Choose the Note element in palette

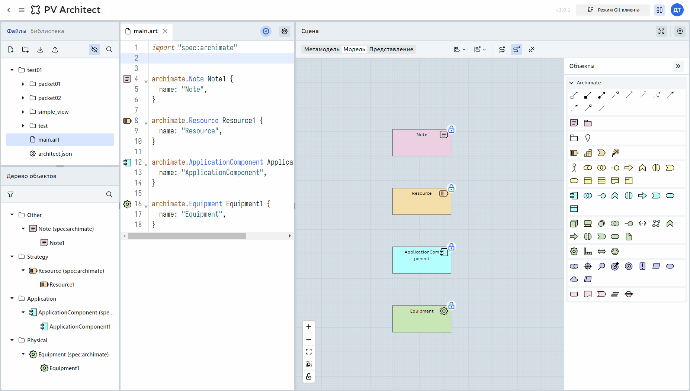(x=574, y=123)
